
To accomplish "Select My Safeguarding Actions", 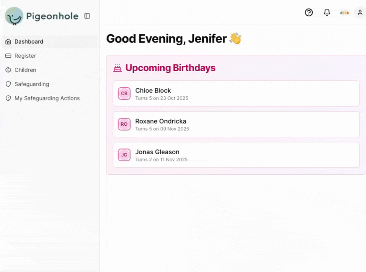I will point(47,98).
